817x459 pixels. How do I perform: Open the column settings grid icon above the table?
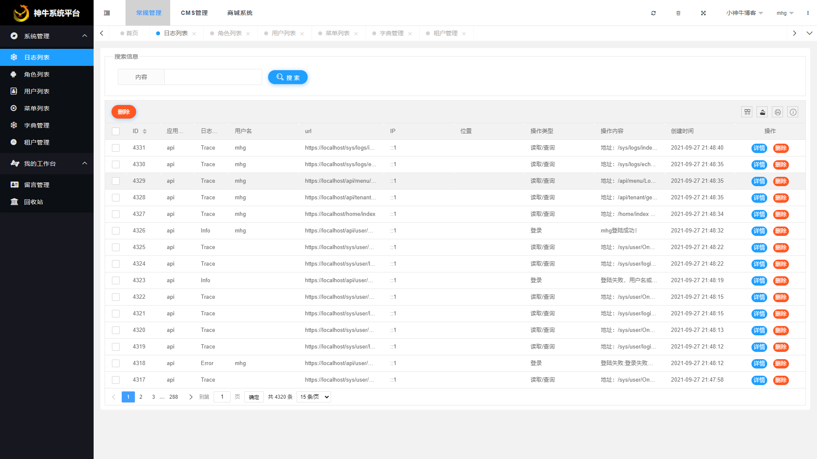point(747,112)
